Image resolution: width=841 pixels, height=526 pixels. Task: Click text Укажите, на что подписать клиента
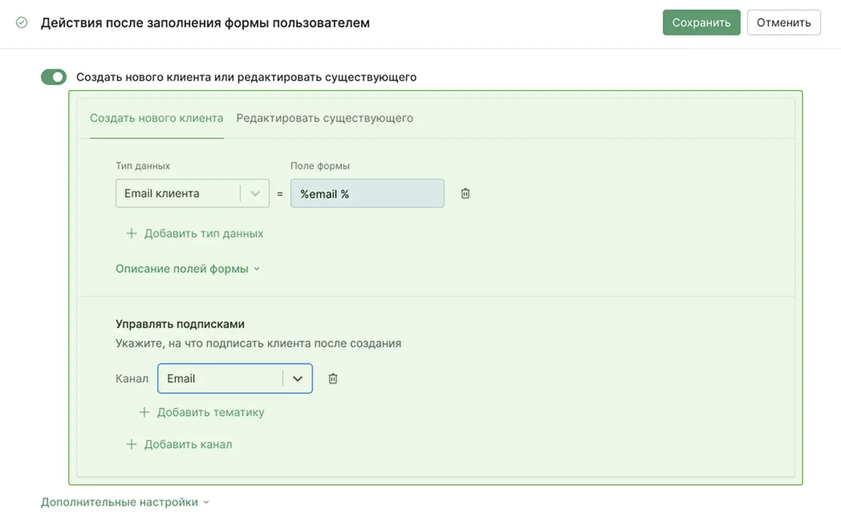(258, 343)
